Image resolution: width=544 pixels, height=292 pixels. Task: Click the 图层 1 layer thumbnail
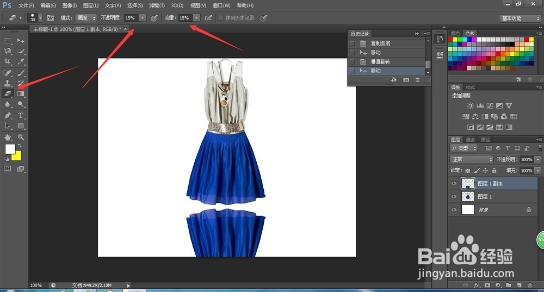tap(467, 196)
